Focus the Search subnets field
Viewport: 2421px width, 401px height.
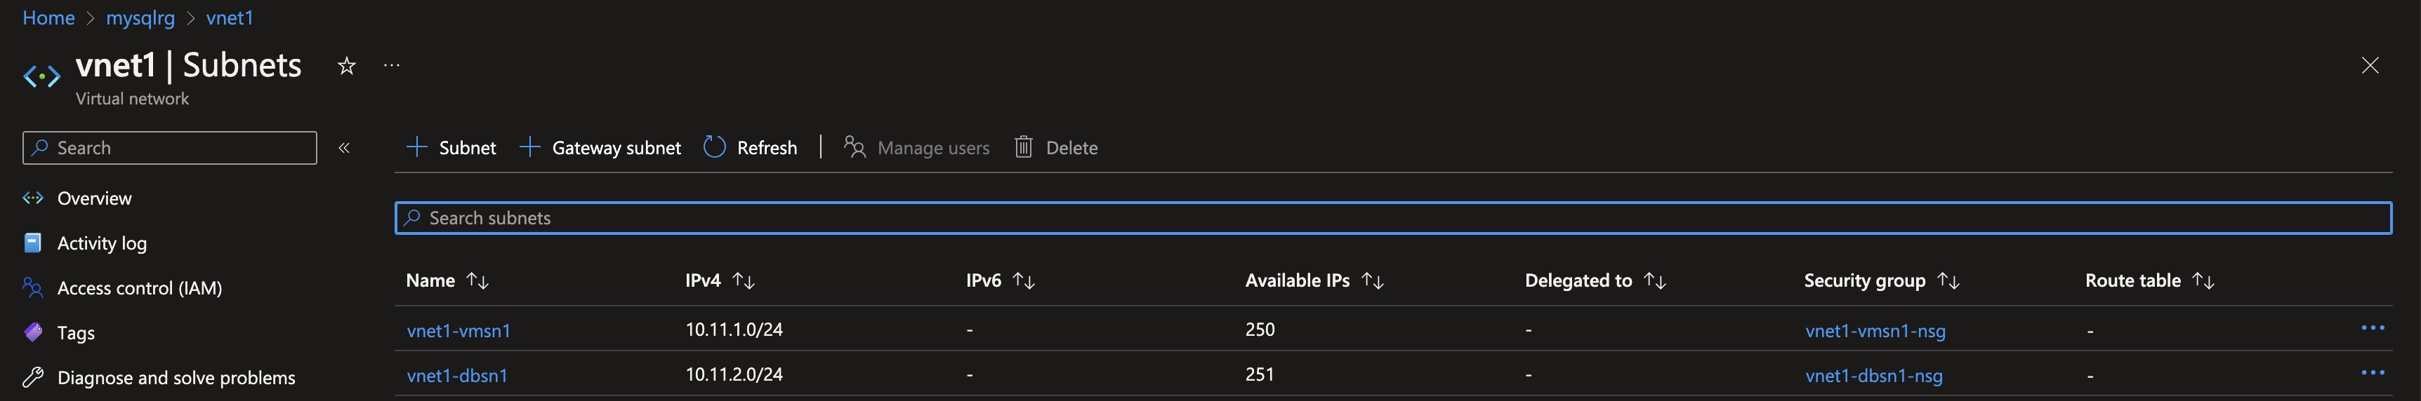tap(1393, 218)
